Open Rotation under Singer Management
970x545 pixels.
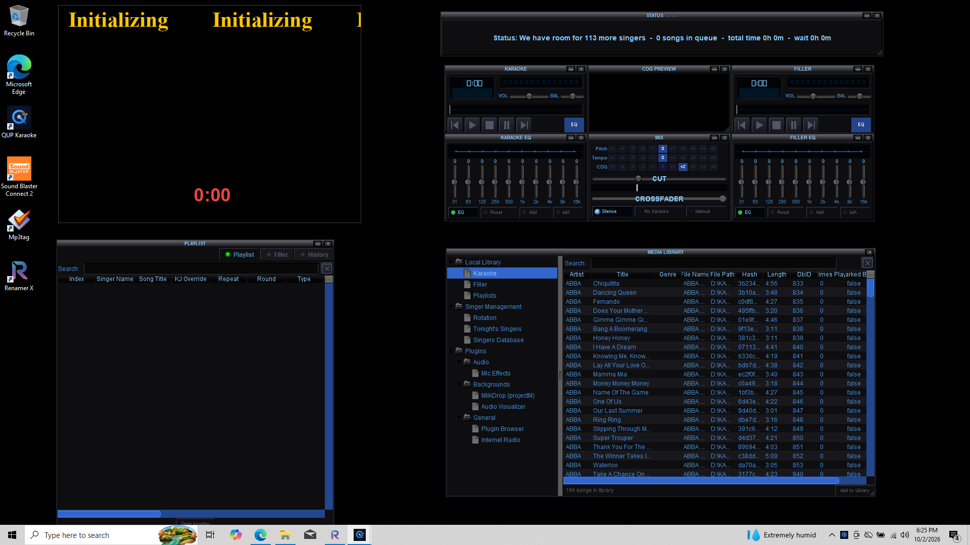[484, 318]
